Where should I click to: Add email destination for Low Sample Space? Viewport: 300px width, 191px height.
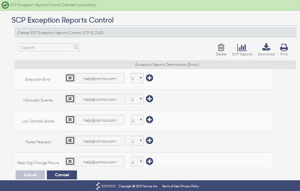[150, 120]
